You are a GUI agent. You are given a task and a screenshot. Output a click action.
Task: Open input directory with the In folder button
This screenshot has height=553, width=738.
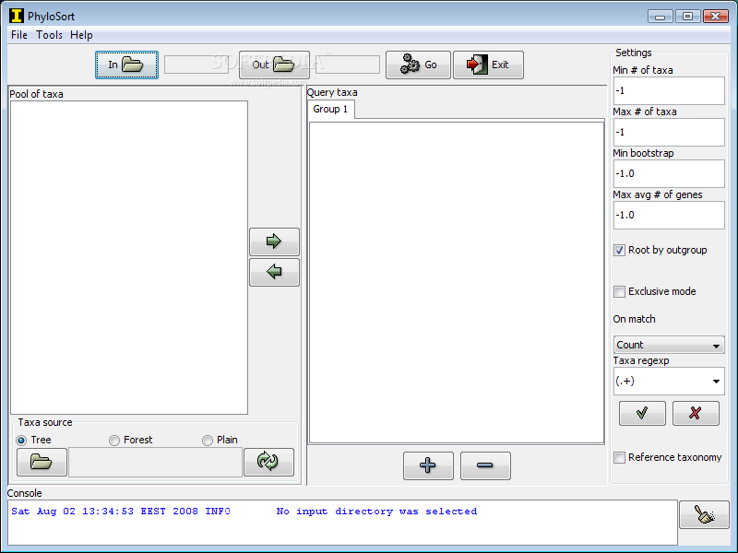point(126,65)
